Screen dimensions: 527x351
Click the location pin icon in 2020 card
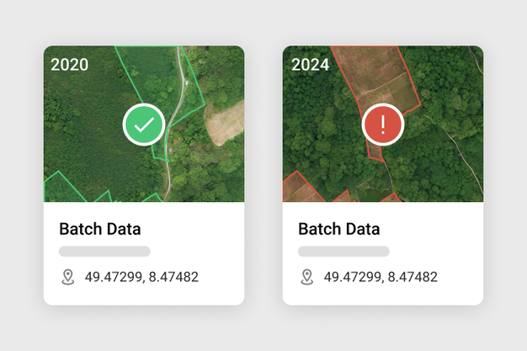click(68, 277)
